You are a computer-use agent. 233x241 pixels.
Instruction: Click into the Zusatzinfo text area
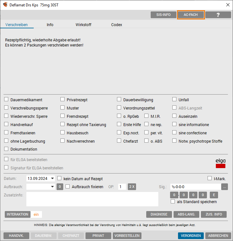click(x=92, y=199)
